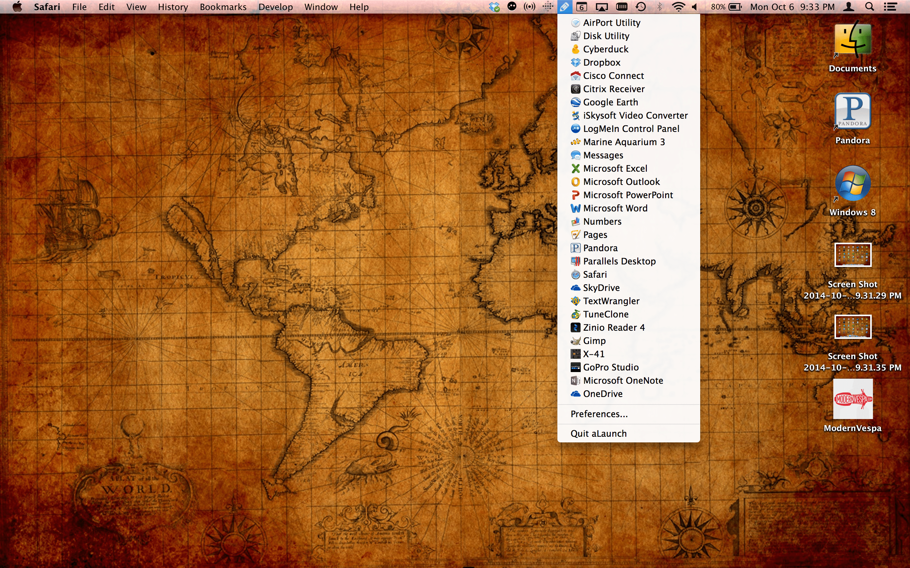Click the date and time Mon Oct 6
This screenshot has height=568, width=910.
(792, 7)
